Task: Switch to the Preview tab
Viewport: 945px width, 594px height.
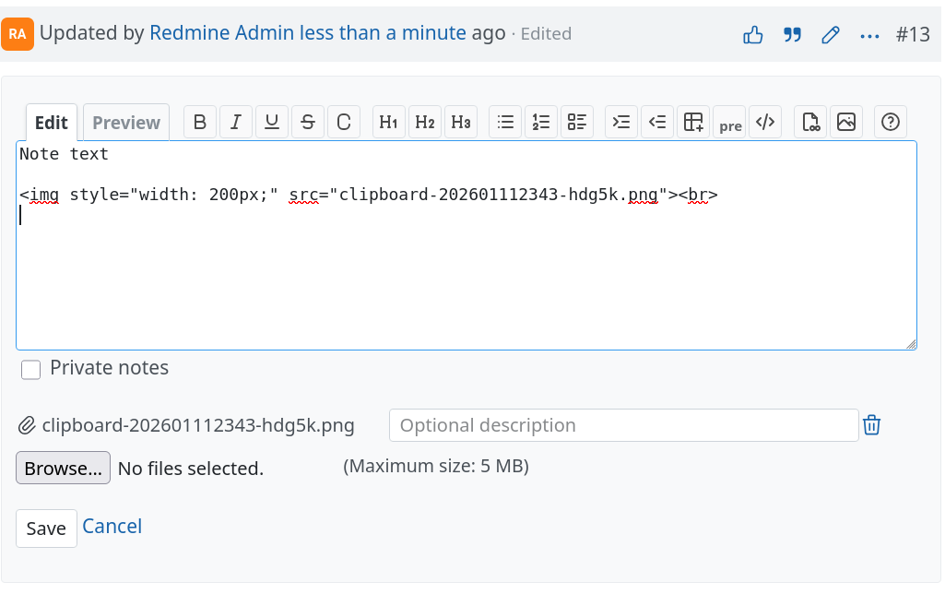Action: pos(126,123)
